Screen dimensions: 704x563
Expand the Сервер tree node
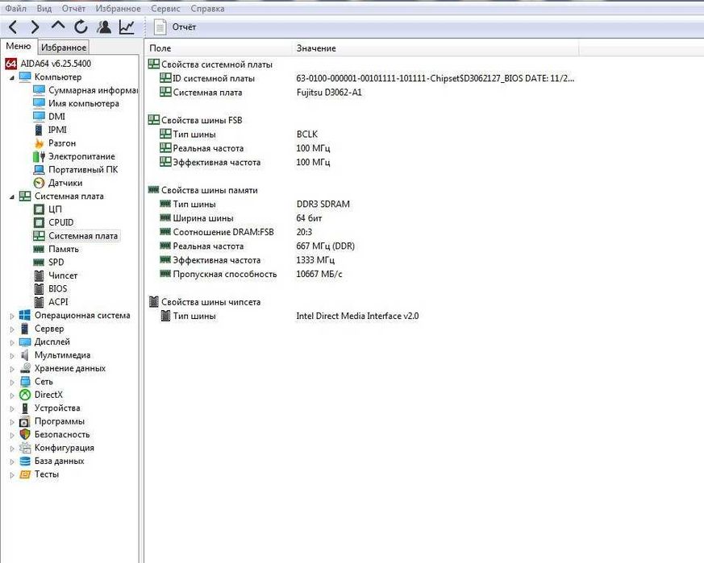(12, 329)
